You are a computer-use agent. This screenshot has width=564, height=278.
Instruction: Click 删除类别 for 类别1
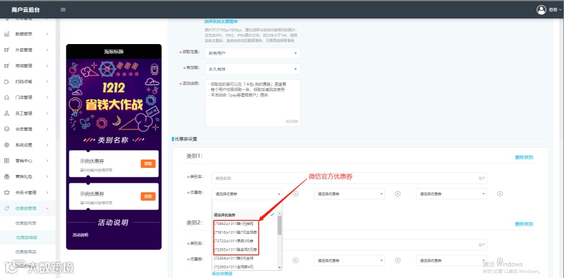(x=524, y=157)
